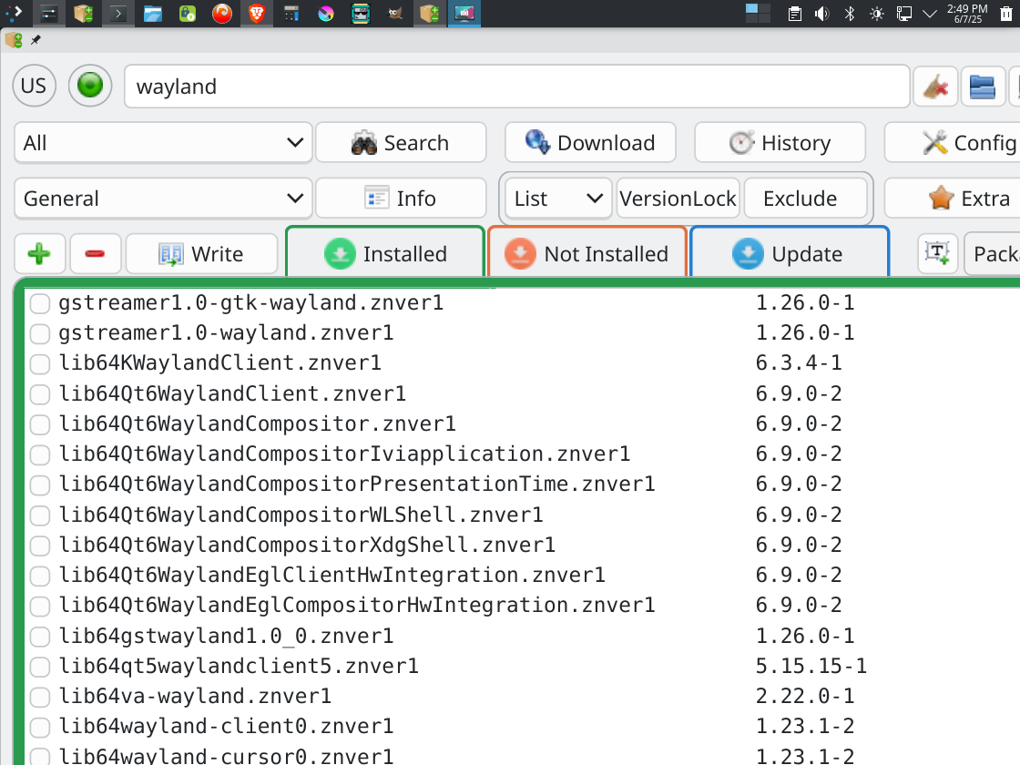This screenshot has width=1020, height=765.
Task: Click the text add icon button
Action: (x=937, y=254)
